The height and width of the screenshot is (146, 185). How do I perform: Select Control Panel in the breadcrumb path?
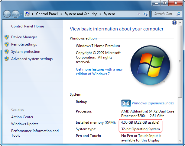click(47, 14)
